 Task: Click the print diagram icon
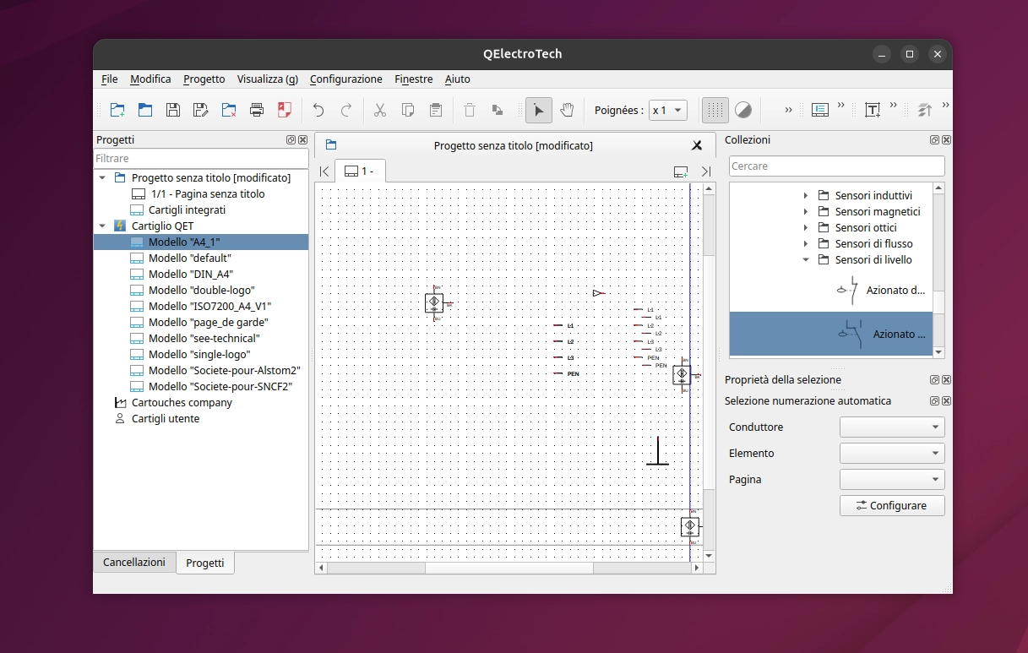coord(257,110)
